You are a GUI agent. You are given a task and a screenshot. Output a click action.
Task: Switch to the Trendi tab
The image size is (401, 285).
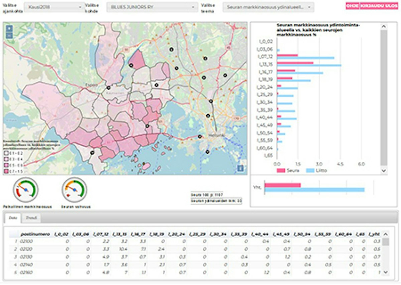pyautogui.click(x=31, y=218)
